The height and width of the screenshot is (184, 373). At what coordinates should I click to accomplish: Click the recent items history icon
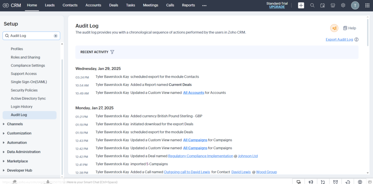point(348,182)
